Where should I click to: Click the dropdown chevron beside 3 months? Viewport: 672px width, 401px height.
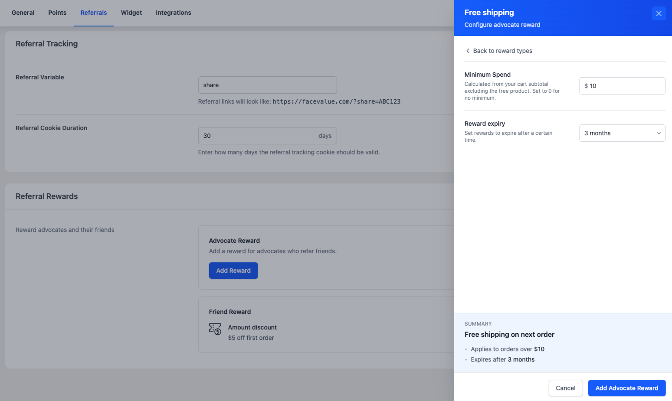coord(659,133)
